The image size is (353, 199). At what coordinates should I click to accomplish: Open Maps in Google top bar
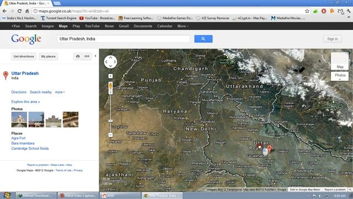pyautogui.click(x=63, y=26)
